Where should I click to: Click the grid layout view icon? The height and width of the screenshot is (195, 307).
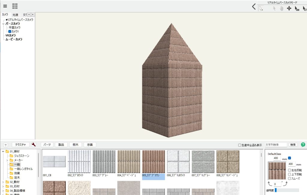click(x=15, y=6)
